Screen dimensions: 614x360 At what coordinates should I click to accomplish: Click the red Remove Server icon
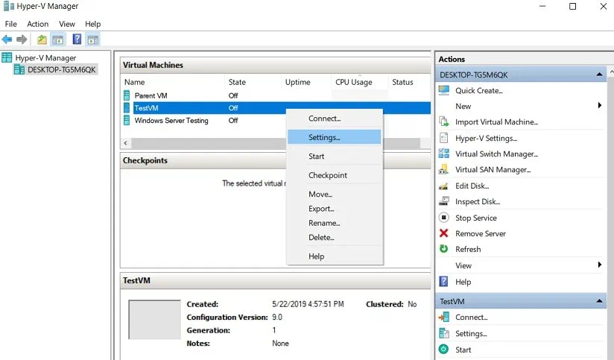444,233
